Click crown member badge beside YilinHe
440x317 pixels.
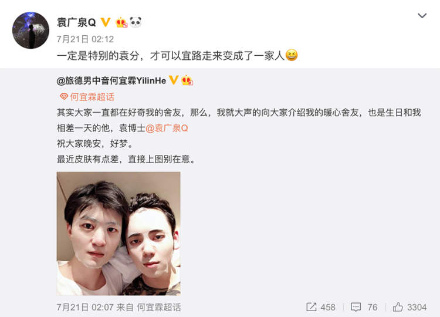(x=188, y=80)
